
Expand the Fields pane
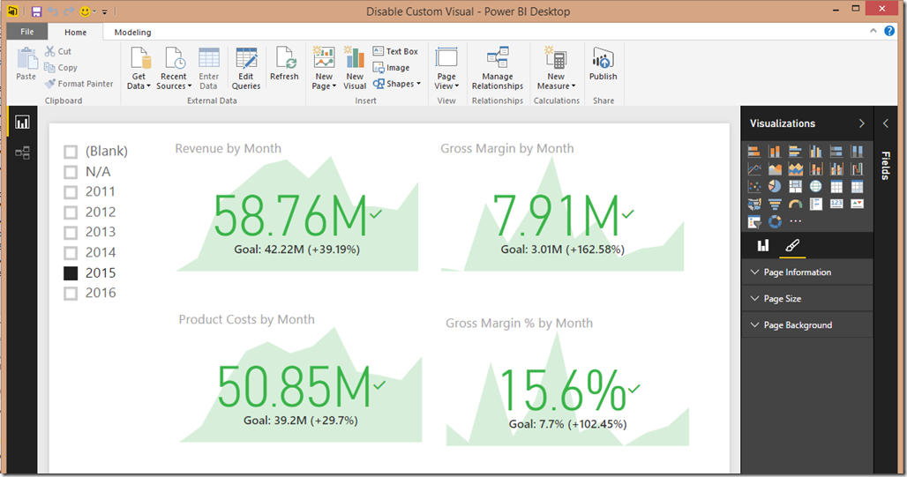(886, 123)
